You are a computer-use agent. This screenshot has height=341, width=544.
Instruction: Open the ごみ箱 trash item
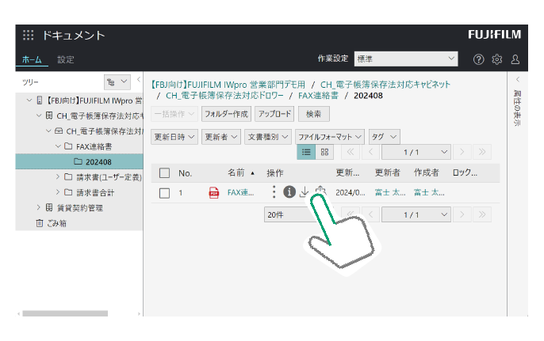tap(52, 223)
